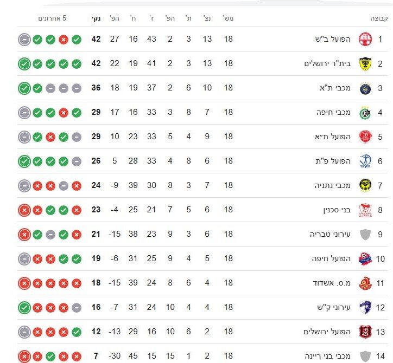This screenshot has width=393, height=363.
Task: Click the gray shield icon for Ironi Tiberias
Action: 365,234
